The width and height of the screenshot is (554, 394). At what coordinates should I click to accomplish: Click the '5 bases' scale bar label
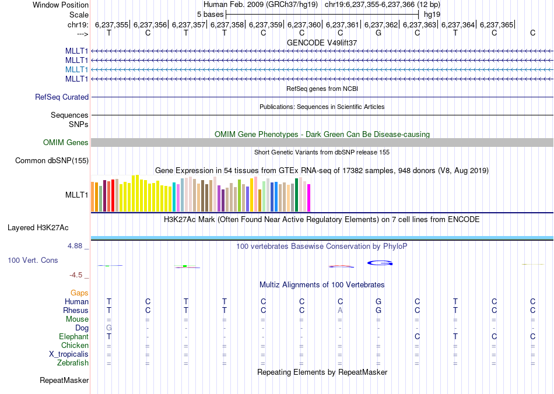(x=210, y=15)
